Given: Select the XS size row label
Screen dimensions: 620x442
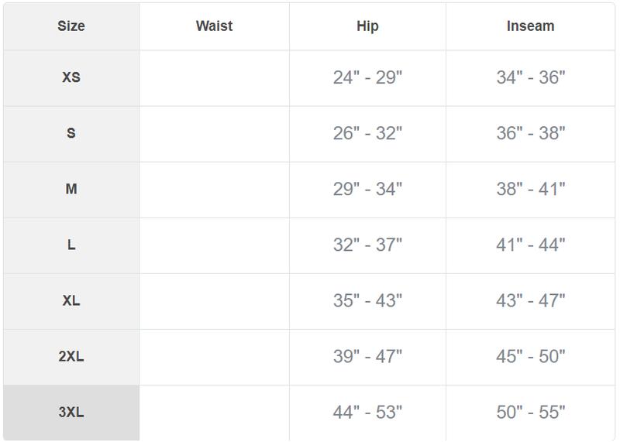Looking at the screenshot, I should click(71, 77).
